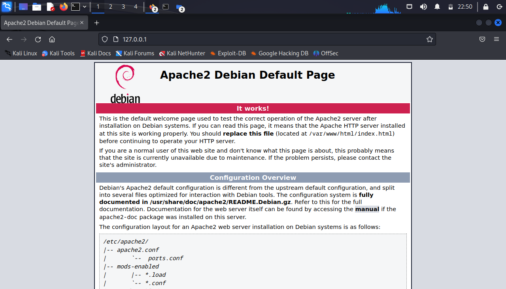Open the volume control tray icon
The width and height of the screenshot is (506, 289).
[423, 7]
